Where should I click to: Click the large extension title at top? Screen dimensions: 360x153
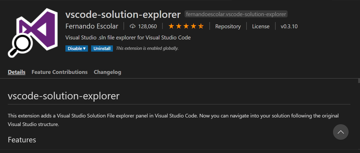[123, 15]
